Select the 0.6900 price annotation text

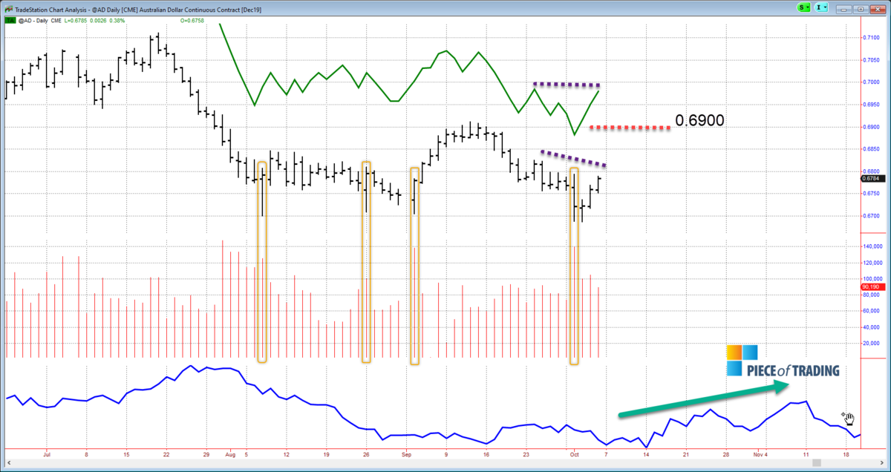pyautogui.click(x=699, y=120)
